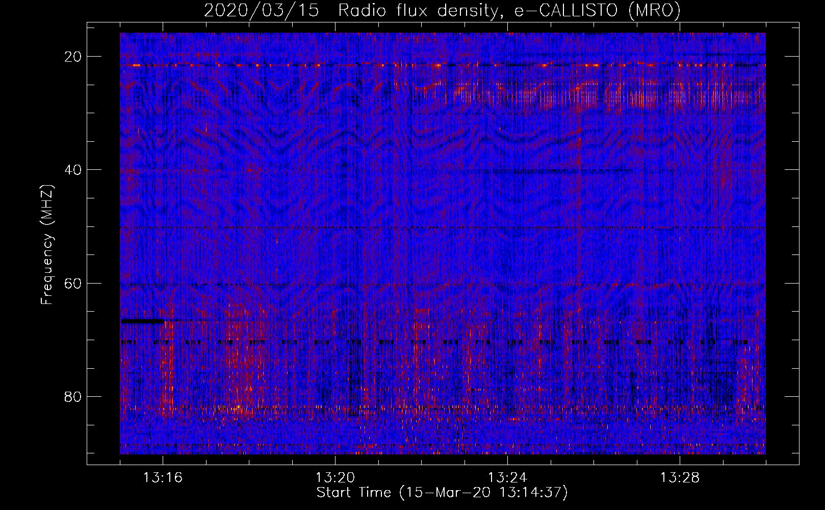Click the '13:20' time tick label
825x510 pixels.
pyautogui.click(x=335, y=478)
